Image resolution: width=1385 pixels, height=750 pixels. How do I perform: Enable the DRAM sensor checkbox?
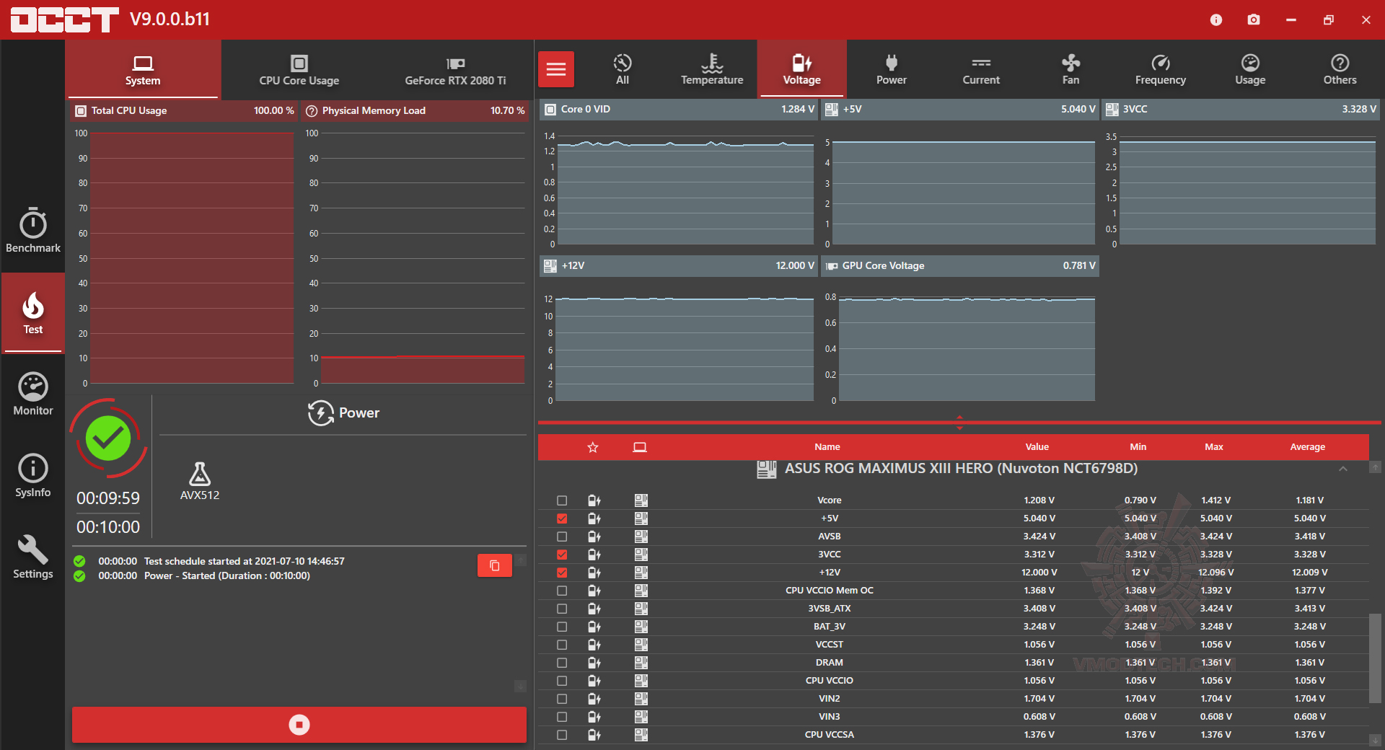tap(562, 662)
